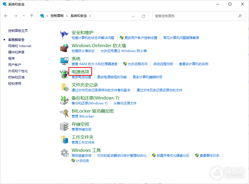Click the shield icon in address bar
This screenshot has height=184, width=249.
pos(42,16)
